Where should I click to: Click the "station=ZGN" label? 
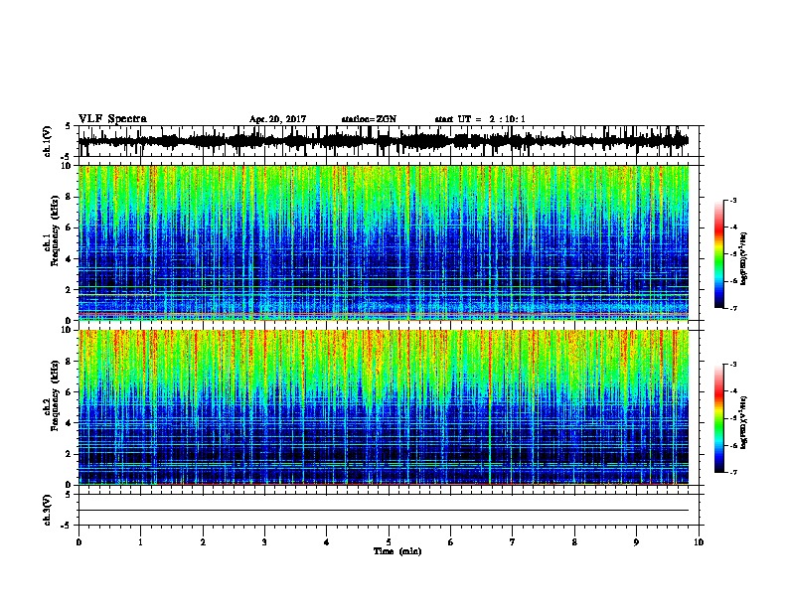pyautogui.click(x=369, y=119)
